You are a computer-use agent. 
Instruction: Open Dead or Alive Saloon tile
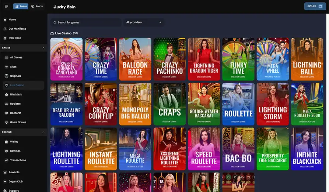click(x=66, y=104)
